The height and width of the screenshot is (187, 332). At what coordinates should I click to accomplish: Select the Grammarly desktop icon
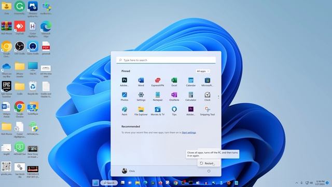[x=20, y=8]
